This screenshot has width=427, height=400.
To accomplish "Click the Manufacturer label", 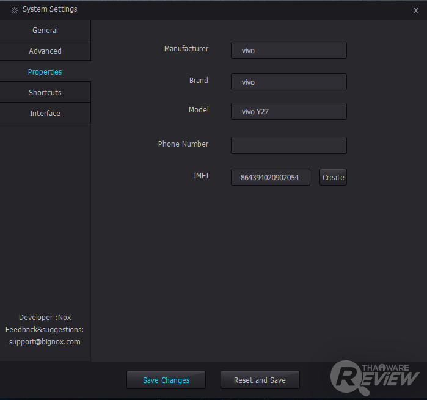I will click(x=186, y=49).
